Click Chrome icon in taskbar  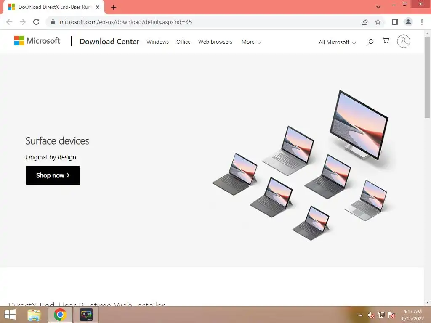(x=60, y=315)
